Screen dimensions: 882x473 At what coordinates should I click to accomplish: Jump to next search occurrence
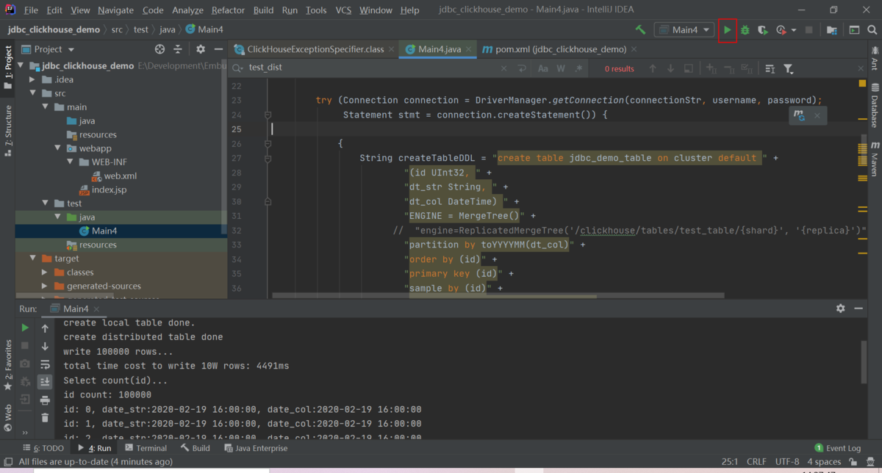[x=670, y=68]
